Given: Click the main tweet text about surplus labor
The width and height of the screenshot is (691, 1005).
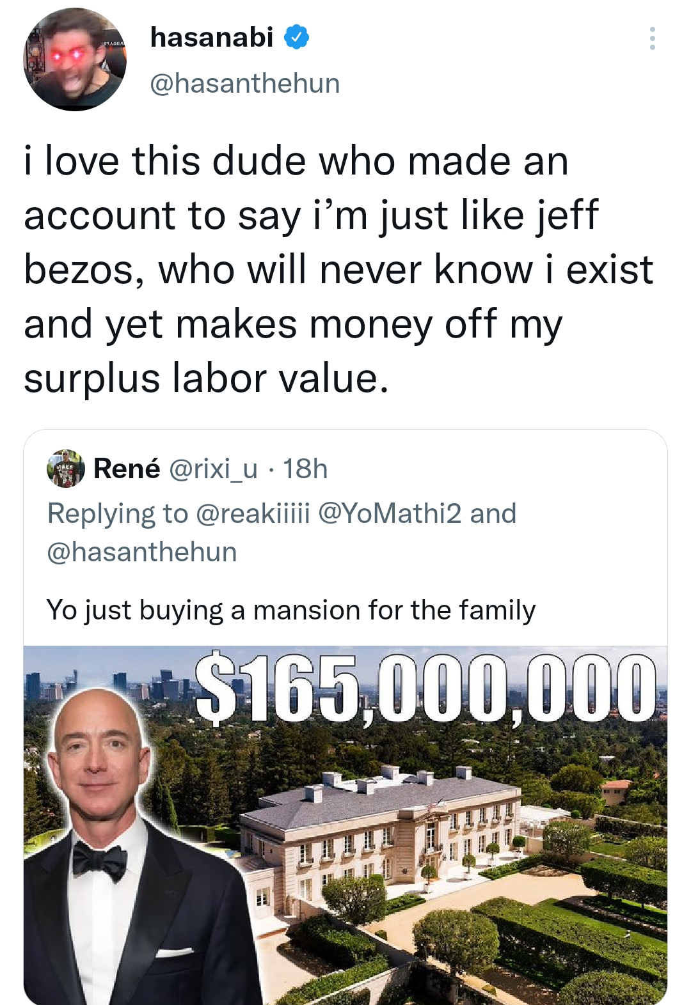Looking at the screenshot, I should 338,269.
